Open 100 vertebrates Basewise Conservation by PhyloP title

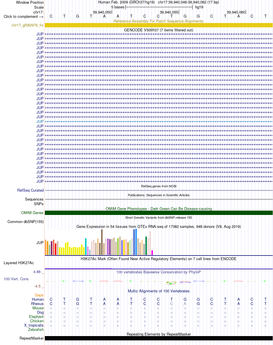(x=158, y=272)
